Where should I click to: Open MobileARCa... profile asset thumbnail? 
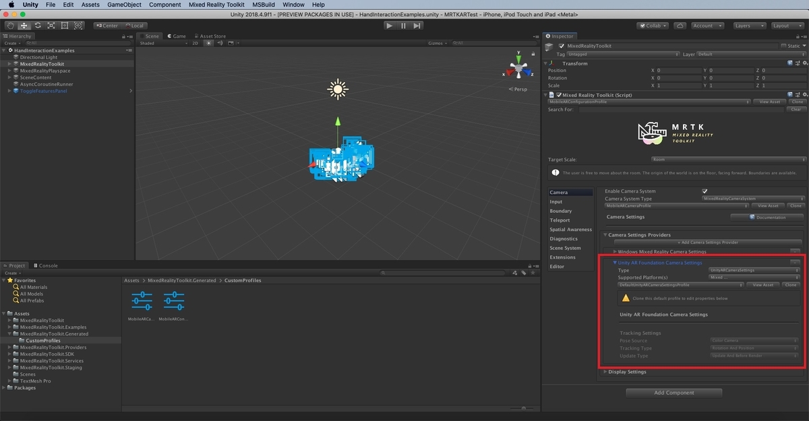(x=142, y=300)
